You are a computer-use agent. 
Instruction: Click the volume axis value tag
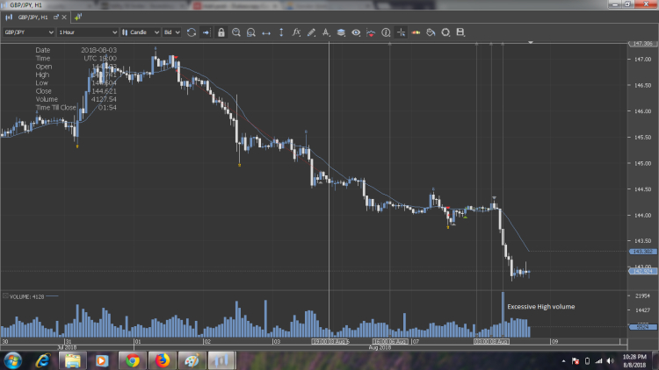click(642, 327)
